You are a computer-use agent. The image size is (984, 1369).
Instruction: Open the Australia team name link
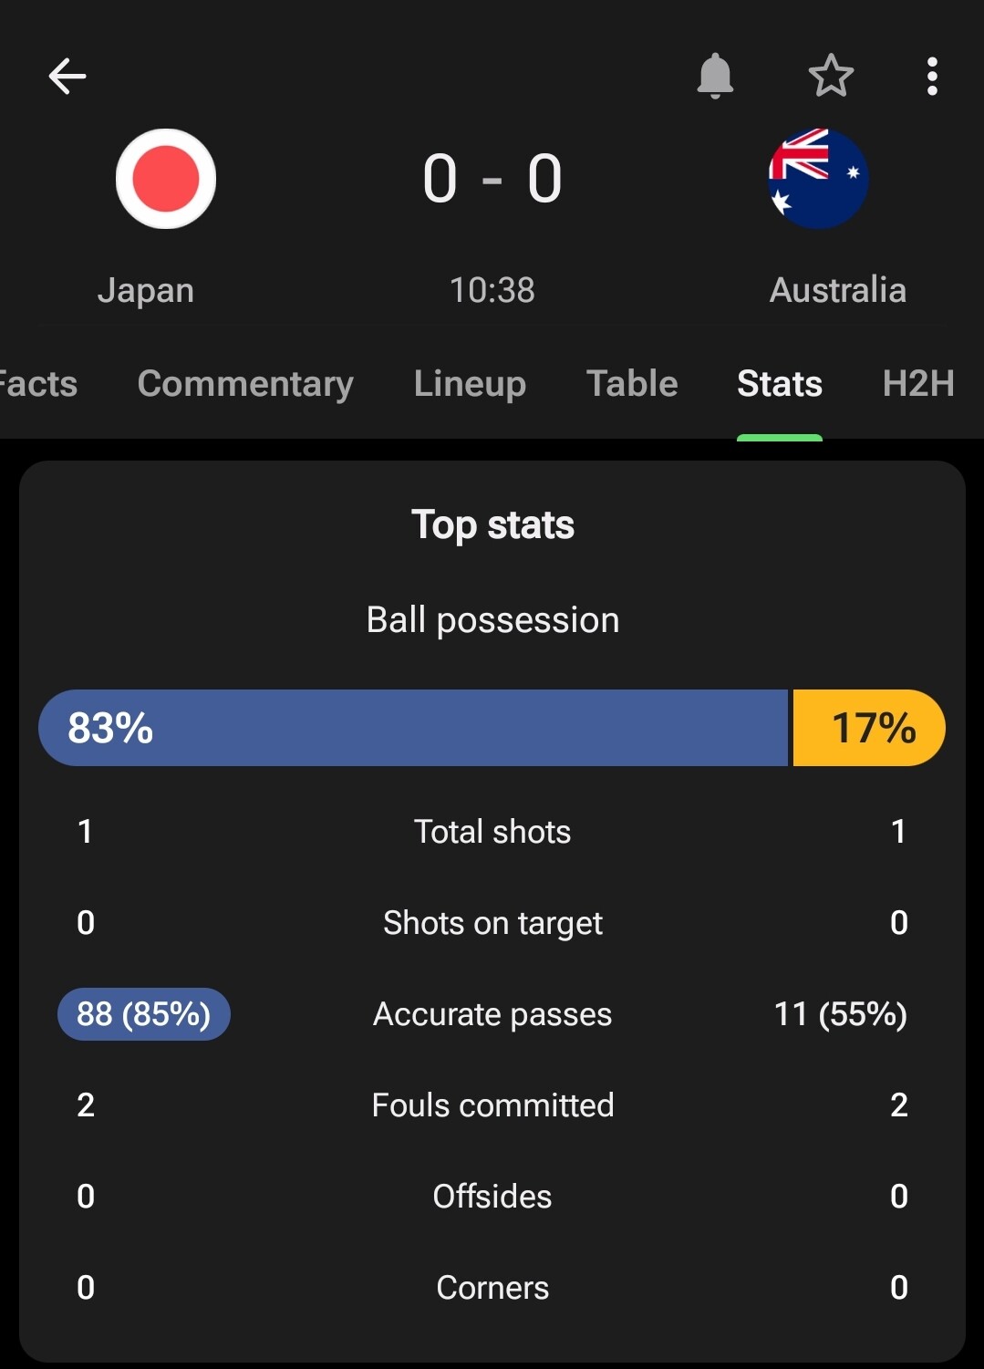[837, 290]
